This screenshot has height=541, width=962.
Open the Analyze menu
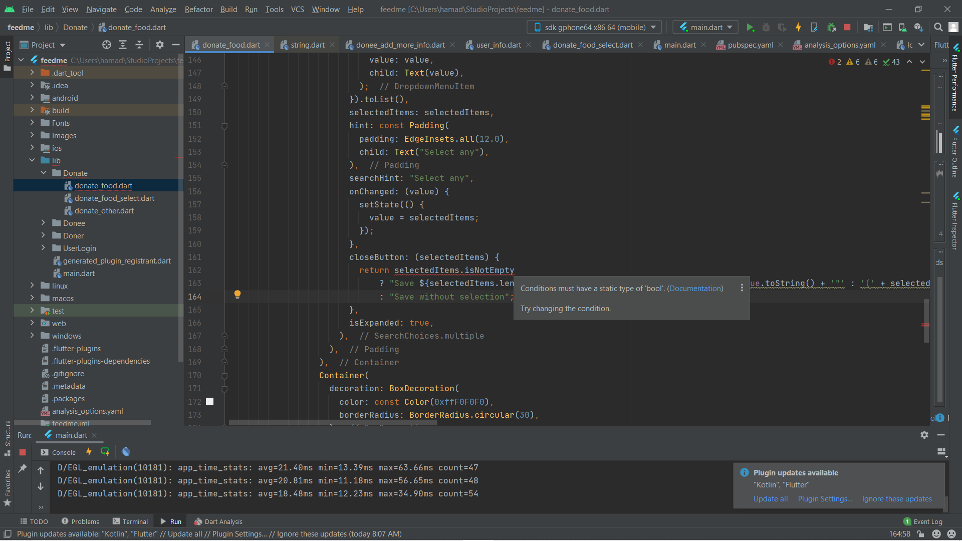click(163, 10)
